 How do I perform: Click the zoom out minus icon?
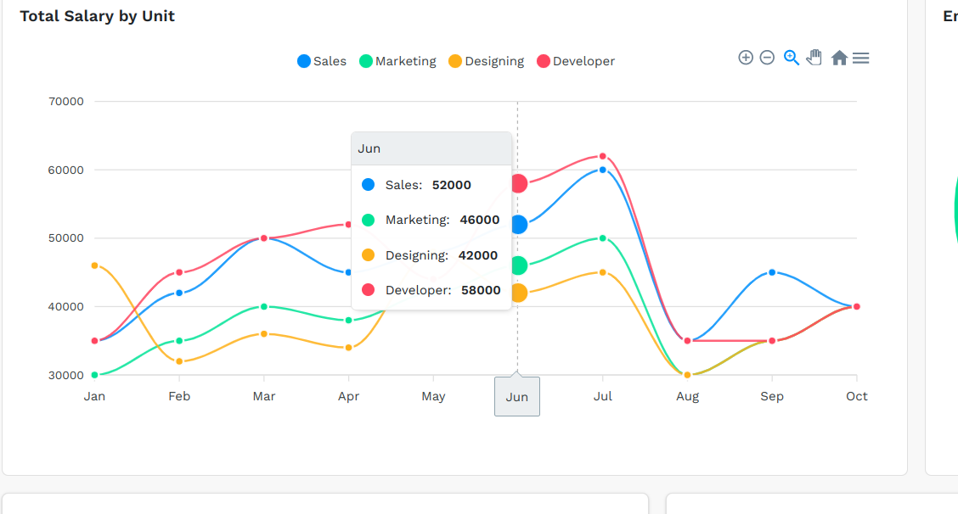click(767, 58)
